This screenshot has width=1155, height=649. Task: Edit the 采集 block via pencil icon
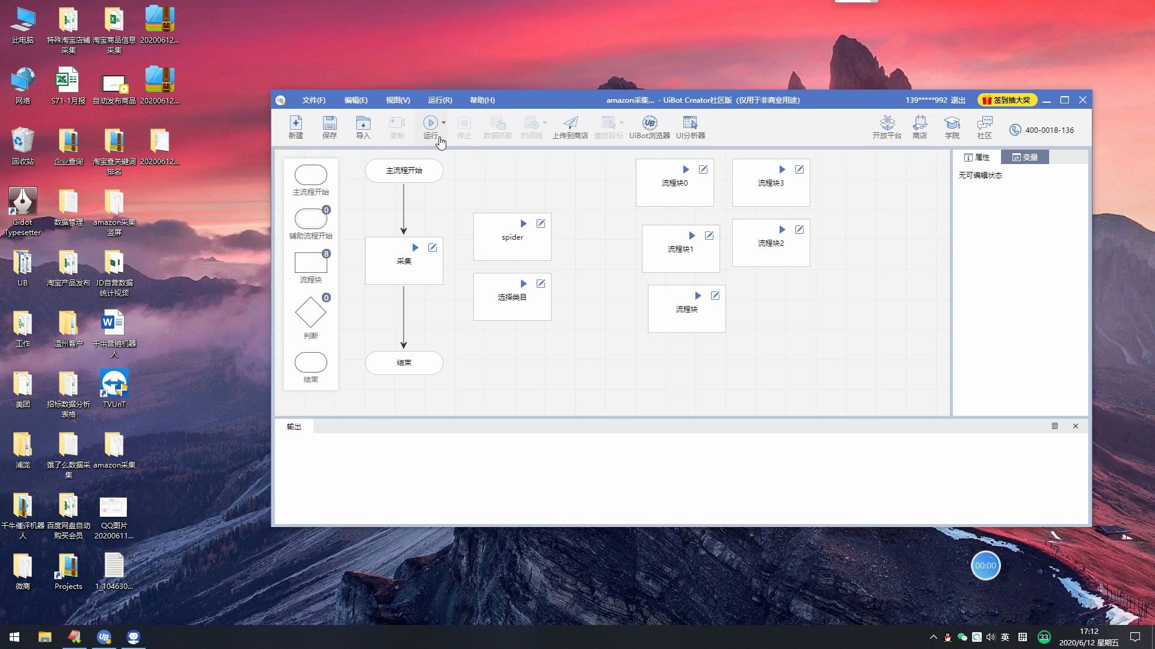pyautogui.click(x=433, y=248)
